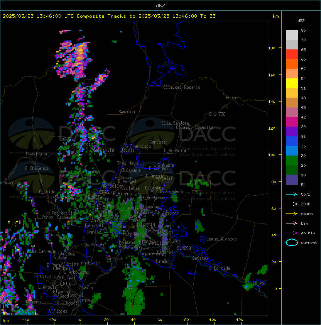Viewport: 321px width, 325px height.
Task: Click the Perdriel place label
Action: [x=94, y=225]
